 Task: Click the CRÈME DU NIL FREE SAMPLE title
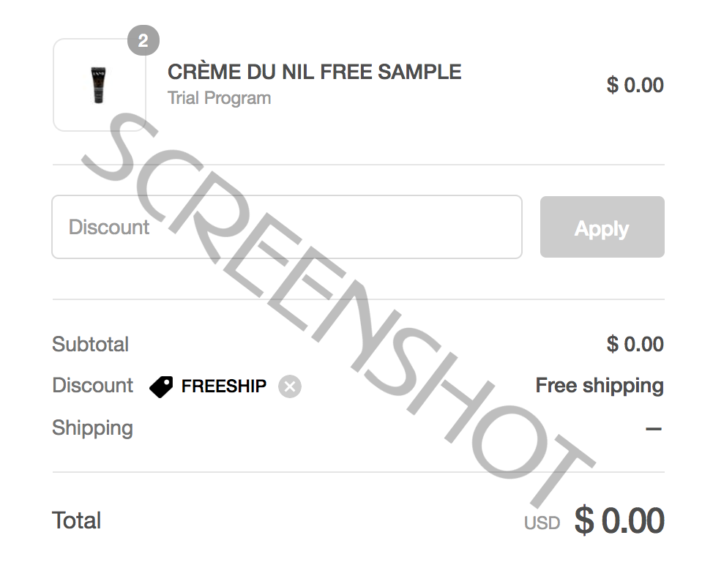click(314, 72)
